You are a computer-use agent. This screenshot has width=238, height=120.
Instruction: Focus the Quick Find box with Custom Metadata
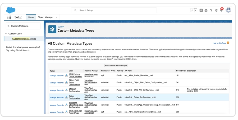[x=24, y=26]
